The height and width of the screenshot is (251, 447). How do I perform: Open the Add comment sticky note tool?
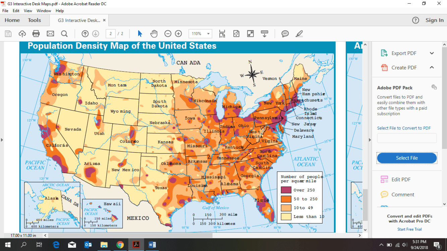tap(285, 34)
